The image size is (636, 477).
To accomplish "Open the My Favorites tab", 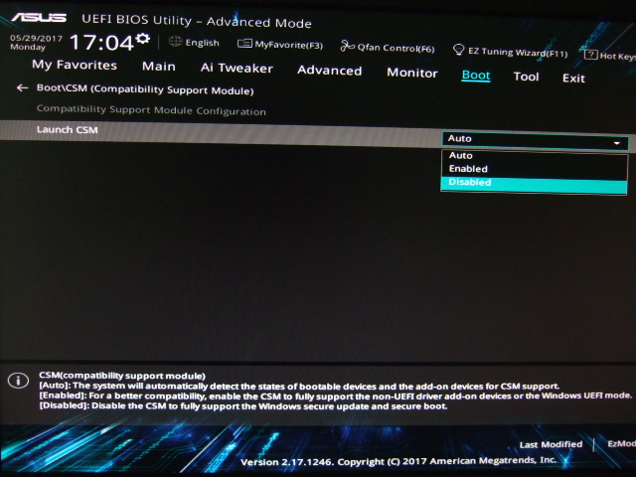I will coord(75,65).
